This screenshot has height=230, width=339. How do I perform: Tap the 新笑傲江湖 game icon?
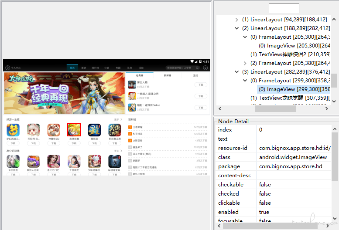point(115,130)
